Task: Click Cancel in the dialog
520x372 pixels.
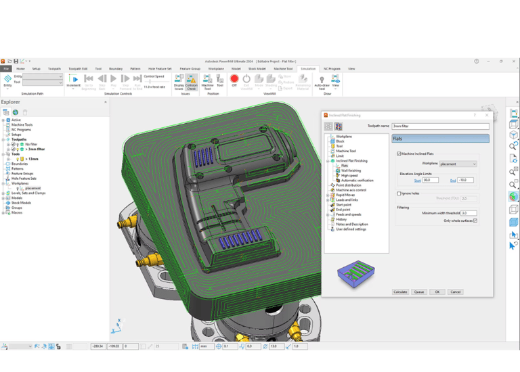Action: (455, 292)
